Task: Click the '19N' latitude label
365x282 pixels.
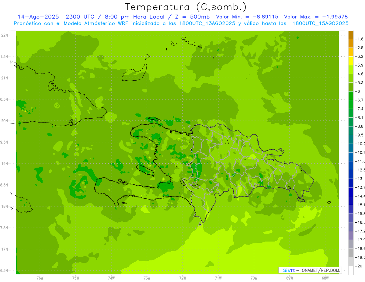Action: click(x=5, y=164)
